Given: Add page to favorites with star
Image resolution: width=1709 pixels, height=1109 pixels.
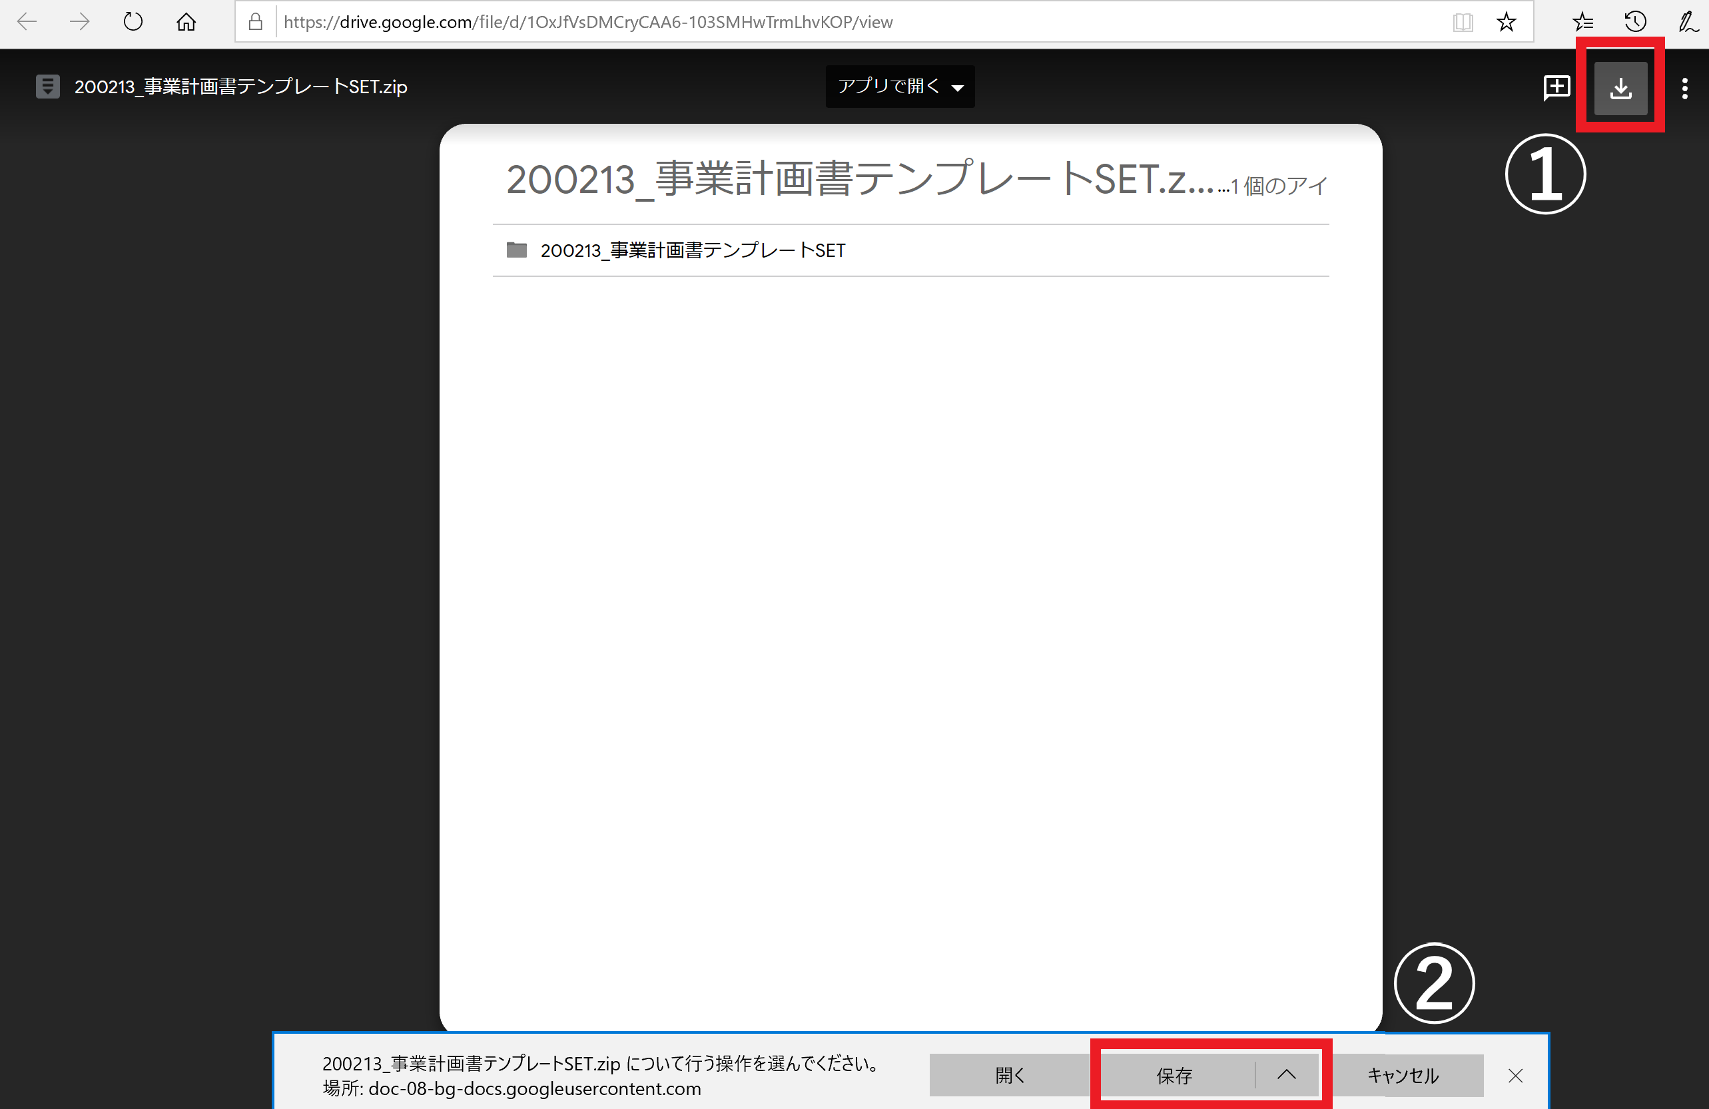Looking at the screenshot, I should pos(1506,21).
